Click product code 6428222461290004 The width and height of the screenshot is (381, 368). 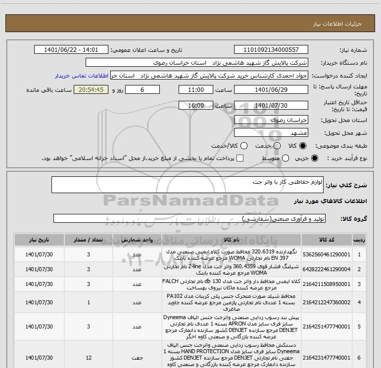327,269
